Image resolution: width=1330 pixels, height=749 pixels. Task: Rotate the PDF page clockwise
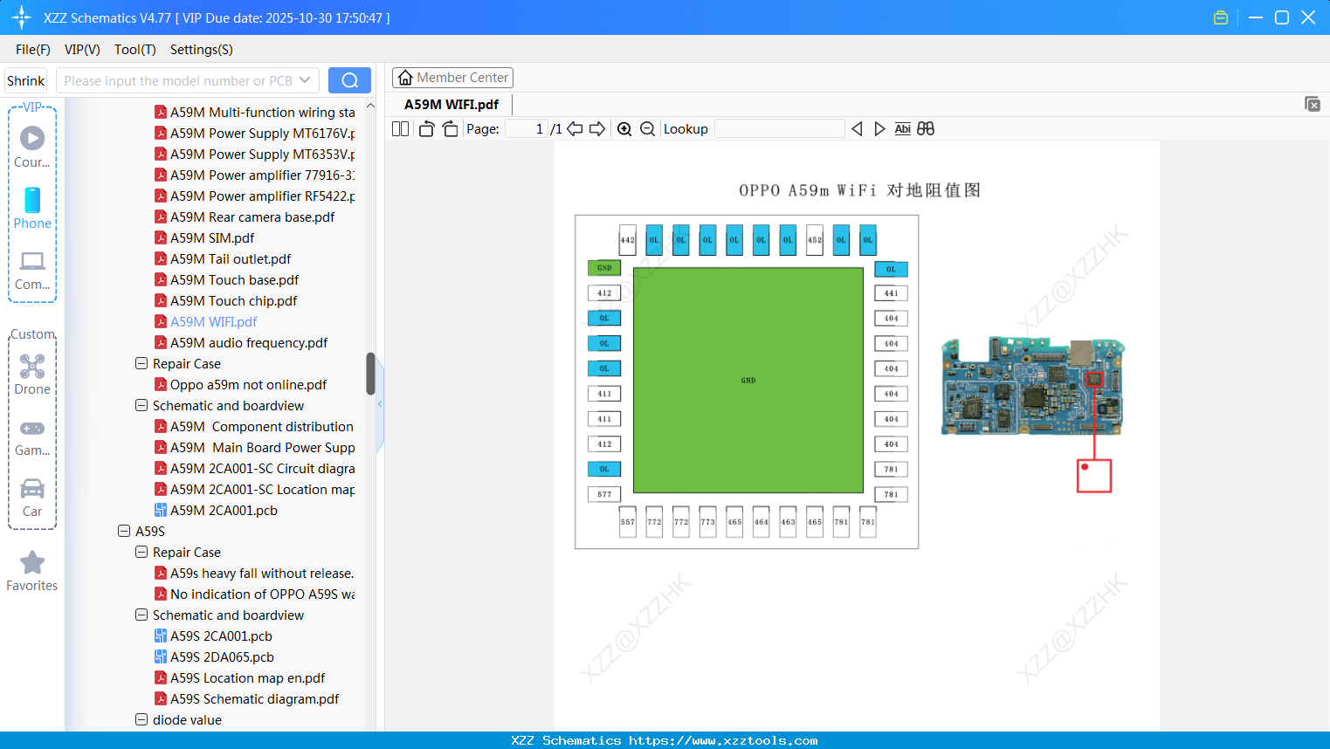pyautogui.click(x=449, y=128)
